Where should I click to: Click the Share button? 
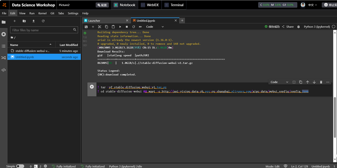point(288,27)
